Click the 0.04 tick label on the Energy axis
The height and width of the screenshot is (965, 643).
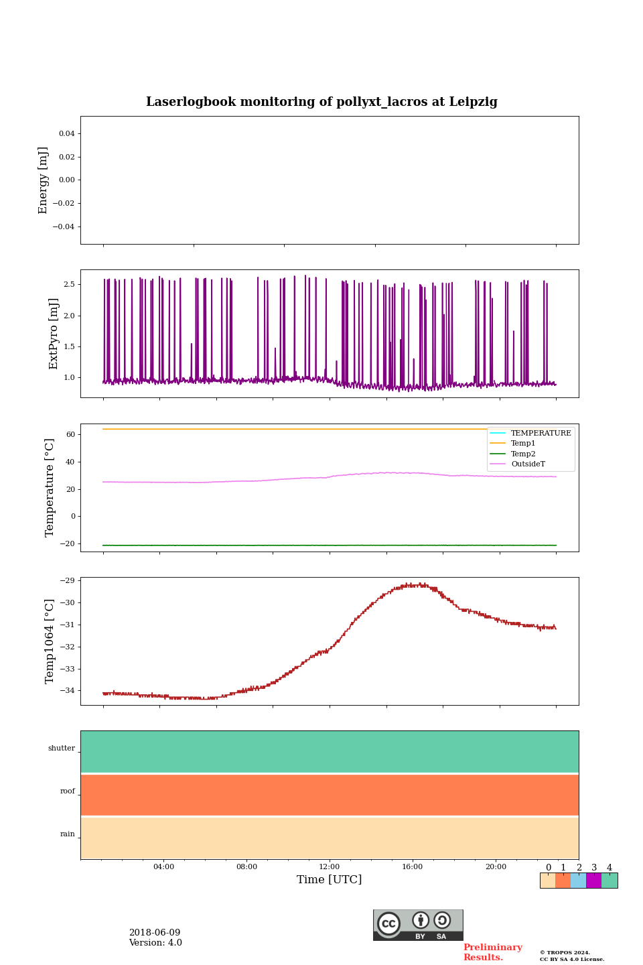click(x=66, y=133)
